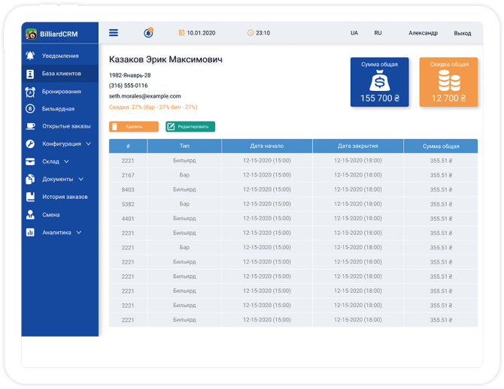Expand the Конфигурация submenu

click(x=88, y=143)
